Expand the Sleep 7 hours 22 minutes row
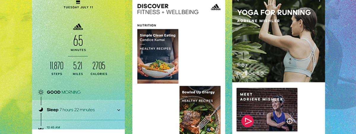Screen dimensions: 356x134 tap(78, 110)
